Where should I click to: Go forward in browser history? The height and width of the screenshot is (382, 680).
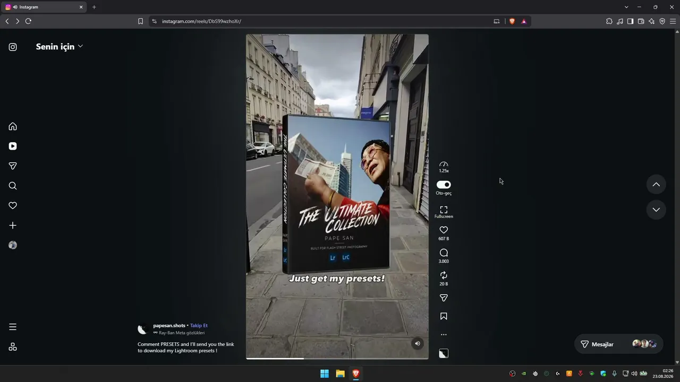(x=18, y=21)
